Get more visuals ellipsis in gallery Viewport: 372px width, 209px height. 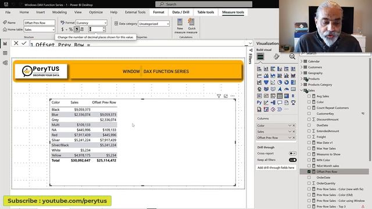click(x=287, y=109)
